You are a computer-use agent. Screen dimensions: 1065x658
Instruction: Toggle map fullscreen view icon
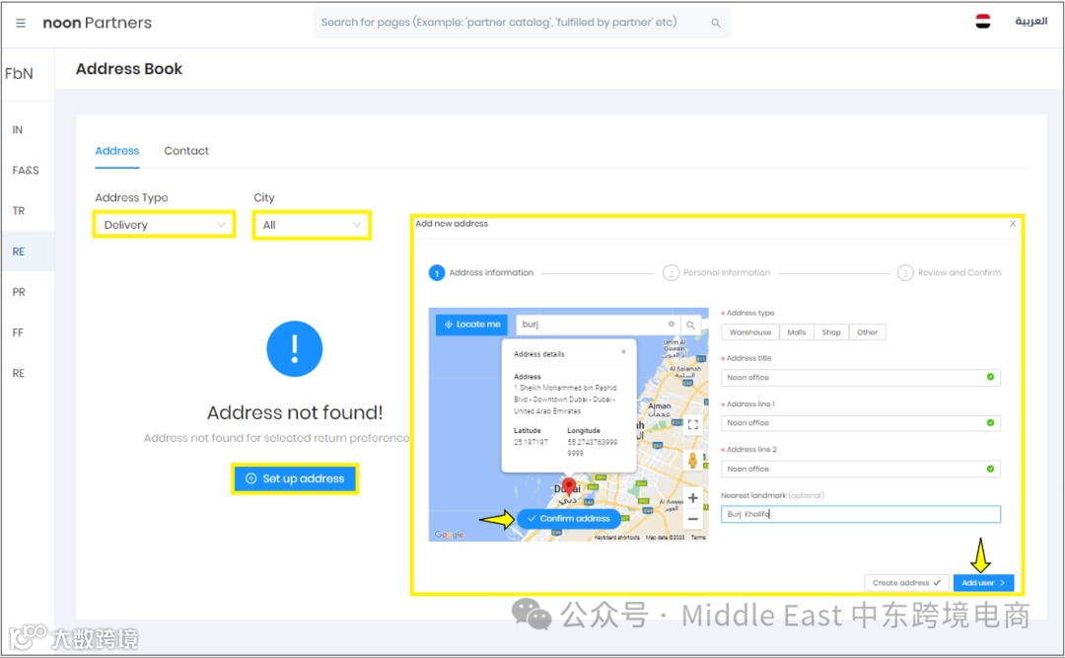pyautogui.click(x=693, y=425)
